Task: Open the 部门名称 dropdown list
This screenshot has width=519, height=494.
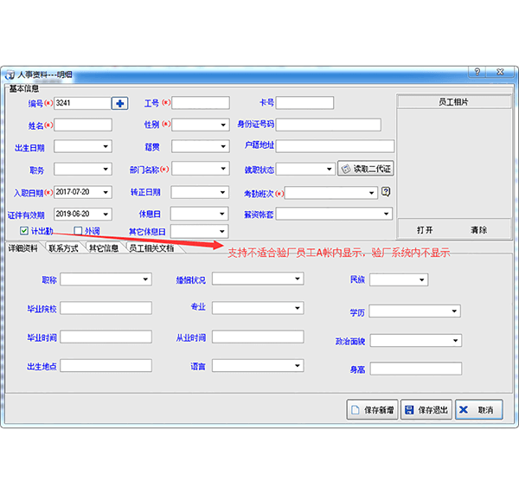Action: [223, 170]
